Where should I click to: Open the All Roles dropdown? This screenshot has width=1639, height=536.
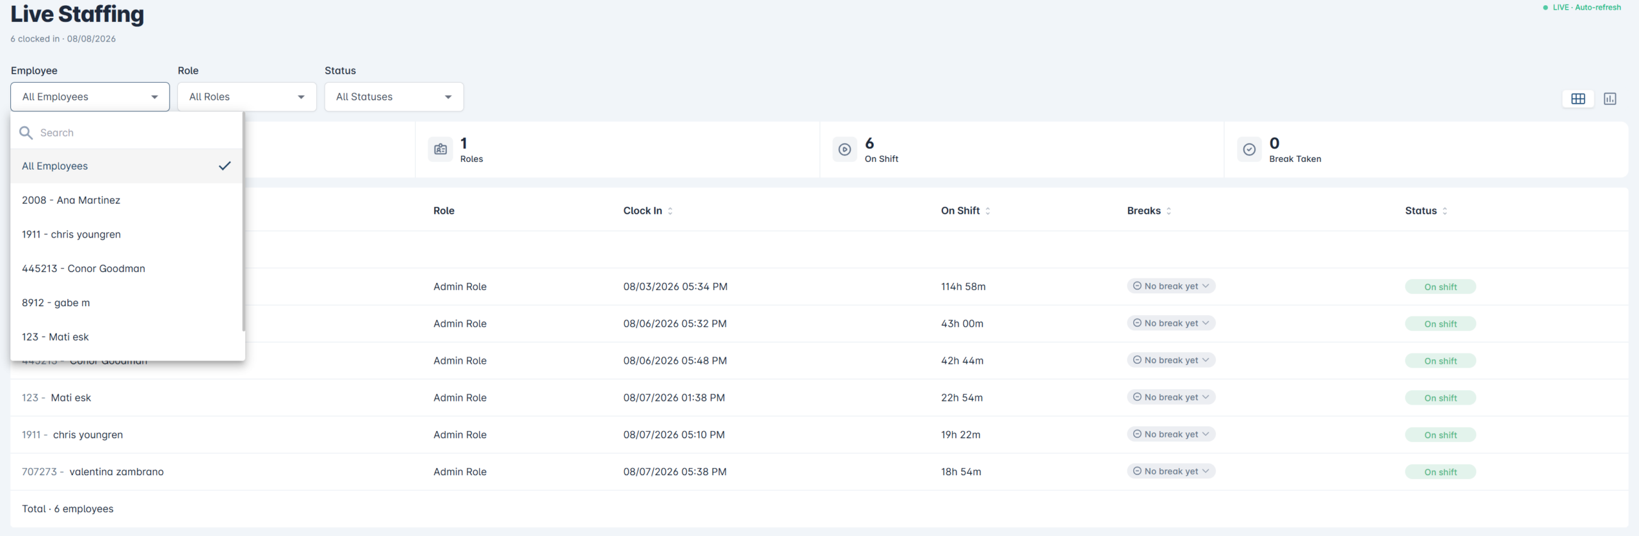pos(247,97)
